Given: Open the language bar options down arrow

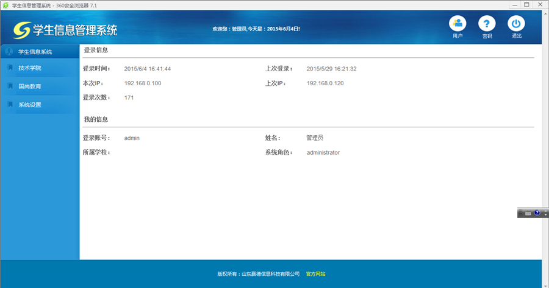Looking at the screenshot, I should tap(546, 215).
